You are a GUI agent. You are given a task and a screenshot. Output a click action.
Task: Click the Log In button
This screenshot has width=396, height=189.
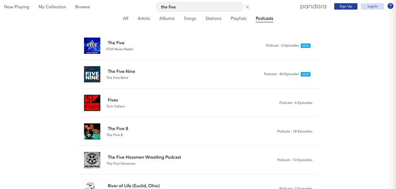pos(372,6)
